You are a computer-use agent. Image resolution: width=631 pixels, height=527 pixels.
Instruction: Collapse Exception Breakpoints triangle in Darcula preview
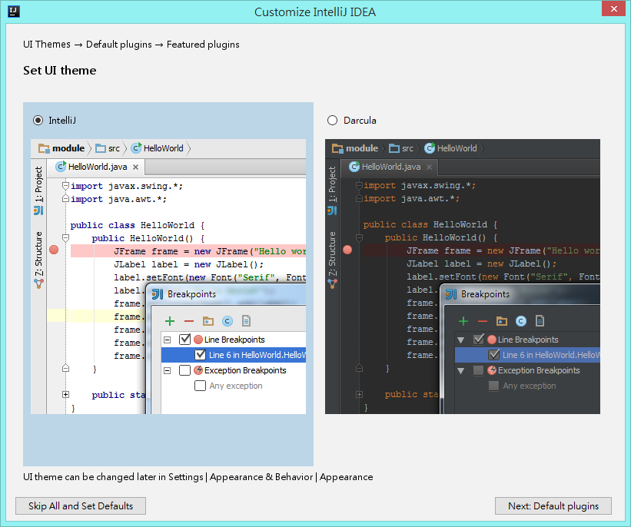pyautogui.click(x=461, y=370)
